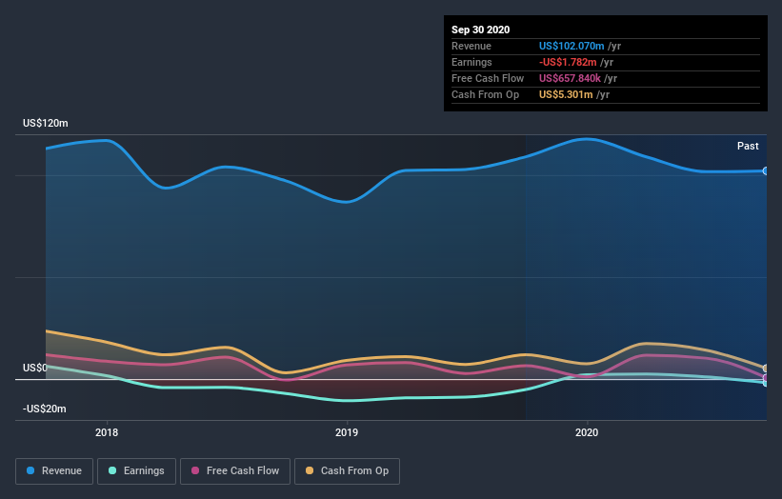Click the -US$20m y-axis label
The height and width of the screenshot is (499, 782).
(45, 409)
